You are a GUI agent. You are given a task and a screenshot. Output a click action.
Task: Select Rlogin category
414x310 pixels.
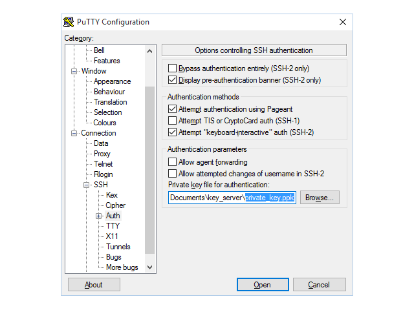(103, 174)
